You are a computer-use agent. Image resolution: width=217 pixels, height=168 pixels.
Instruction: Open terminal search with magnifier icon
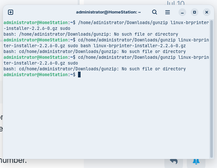pyautogui.click(x=155, y=12)
